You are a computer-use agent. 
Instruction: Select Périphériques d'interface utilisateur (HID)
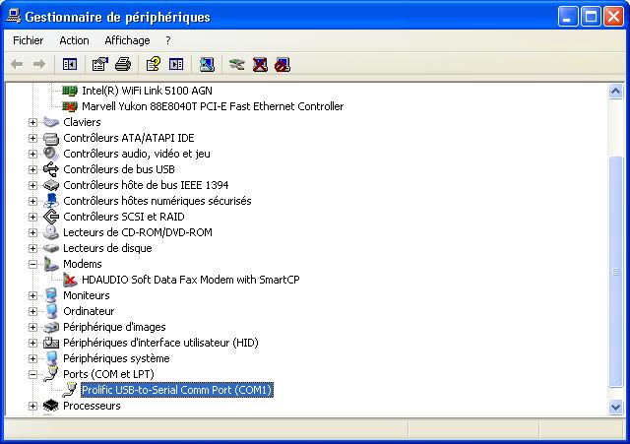click(160, 343)
